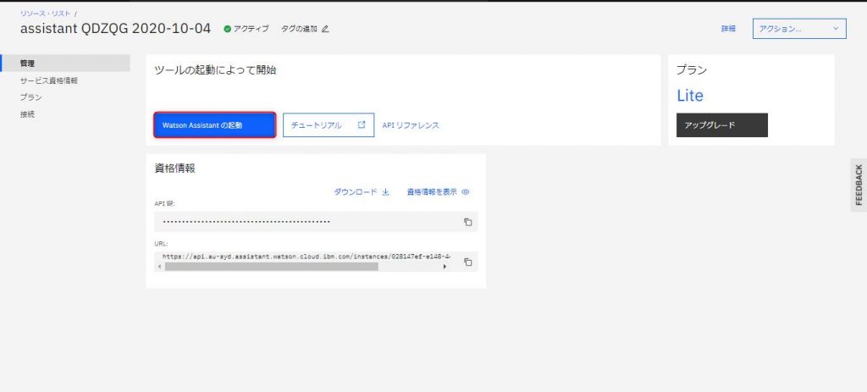Click the アクティブ status text
The width and height of the screenshot is (867, 392).
point(251,29)
